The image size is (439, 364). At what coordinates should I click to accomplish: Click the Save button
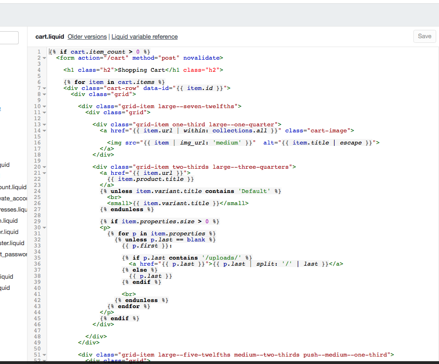[x=424, y=36]
